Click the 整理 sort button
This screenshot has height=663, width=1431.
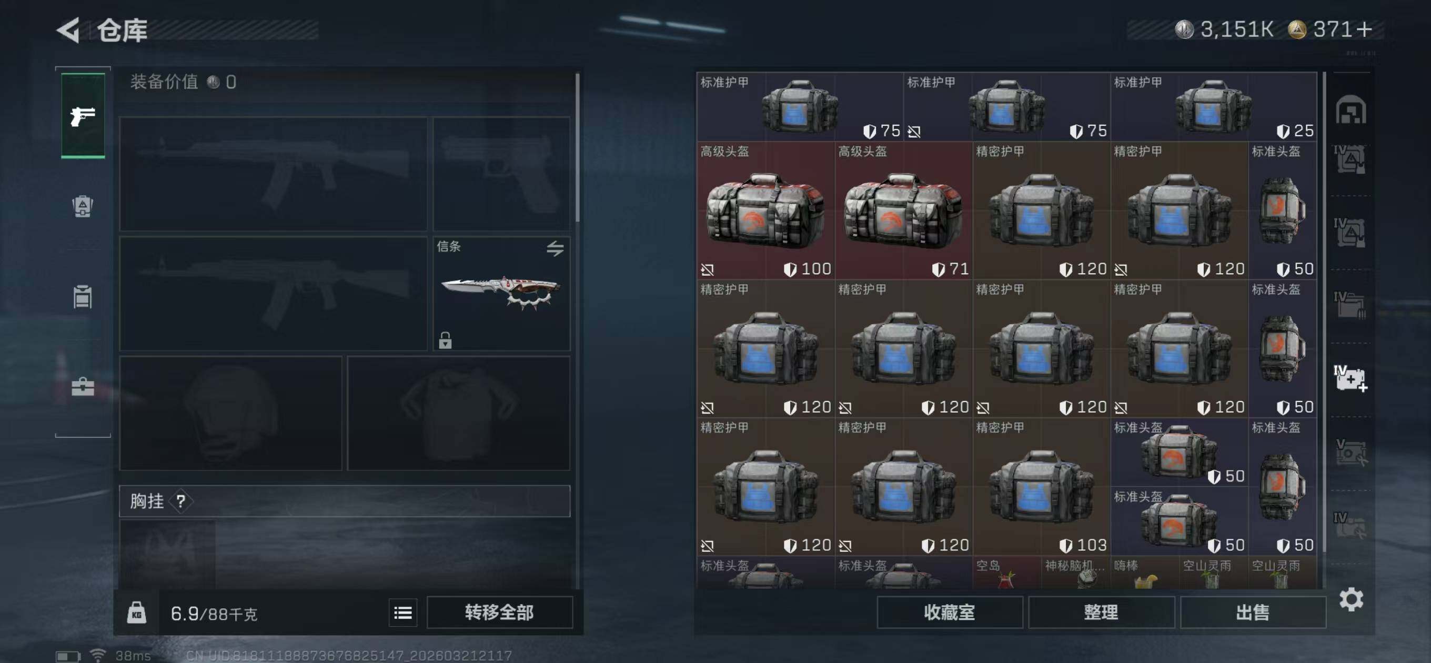click(1101, 612)
